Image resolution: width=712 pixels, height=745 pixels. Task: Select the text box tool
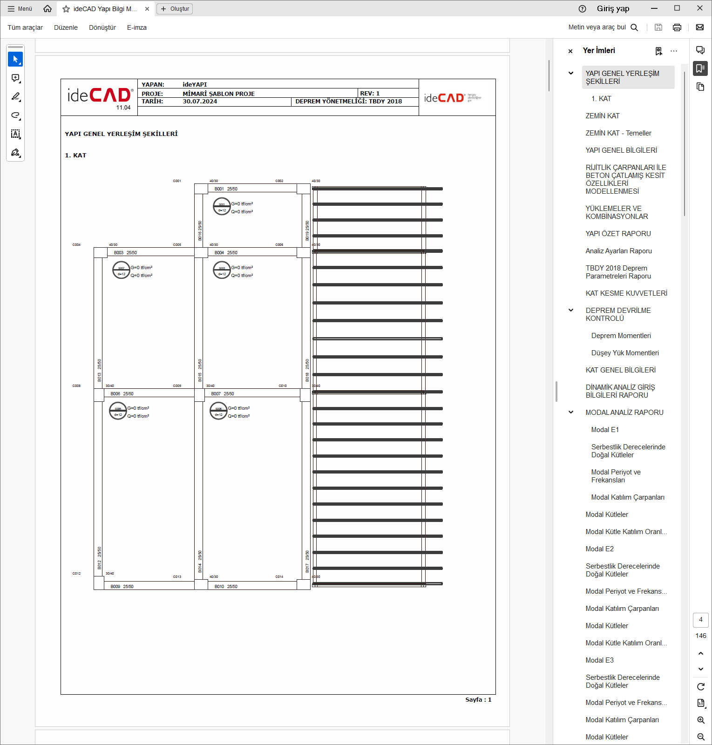pos(15,134)
